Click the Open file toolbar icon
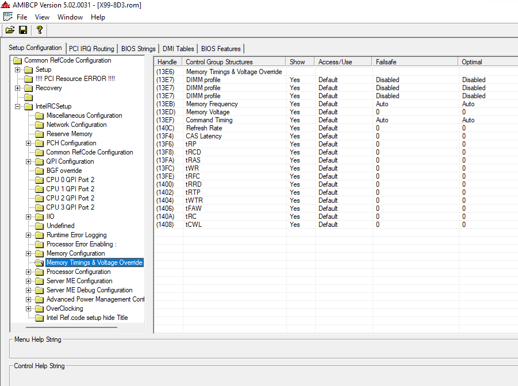 coord(10,30)
